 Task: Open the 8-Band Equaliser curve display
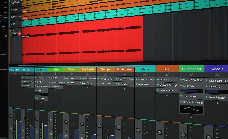click(191, 109)
